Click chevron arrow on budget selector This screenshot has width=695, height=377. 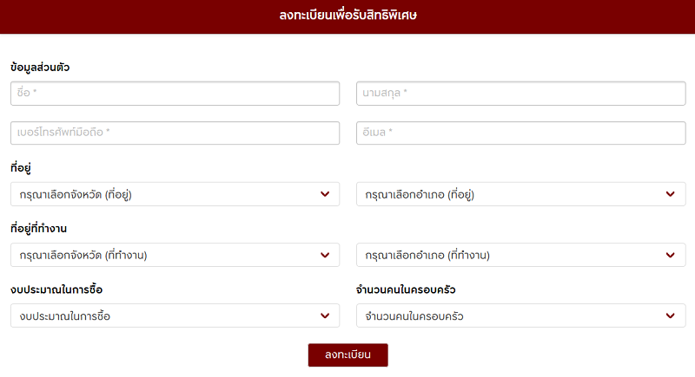[325, 315]
